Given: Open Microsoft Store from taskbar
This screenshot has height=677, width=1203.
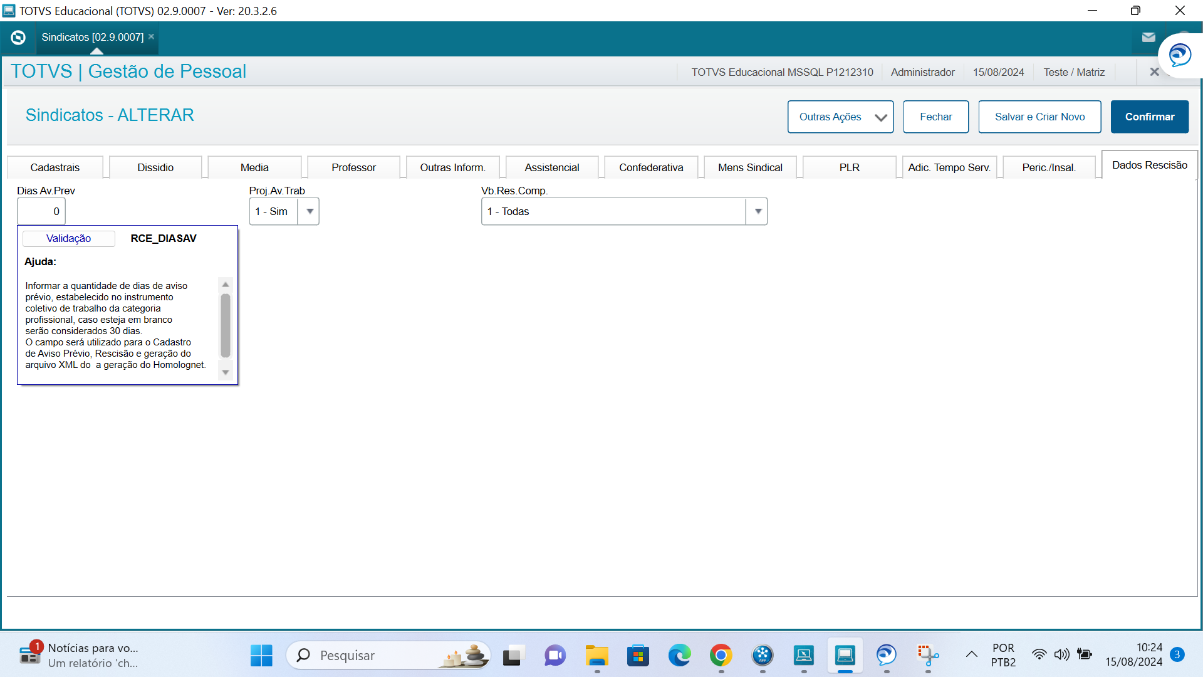Looking at the screenshot, I should tap(638, 656).
